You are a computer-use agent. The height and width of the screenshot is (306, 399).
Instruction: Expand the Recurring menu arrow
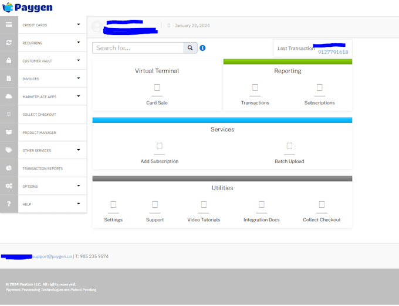point(79,42)
